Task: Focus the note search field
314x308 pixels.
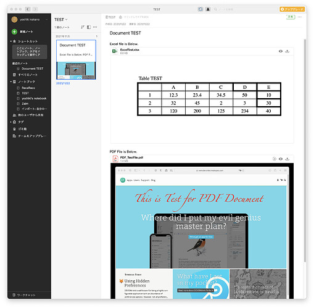Action: click(245, 9)
